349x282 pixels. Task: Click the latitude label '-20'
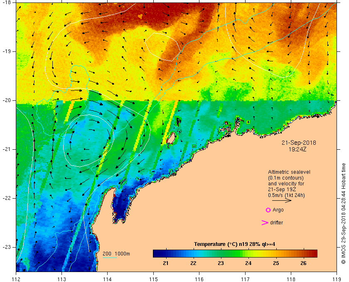coord(6,100)
